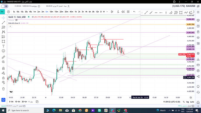Expand the timeframe dropdown arrow after W

pos(107,12)
